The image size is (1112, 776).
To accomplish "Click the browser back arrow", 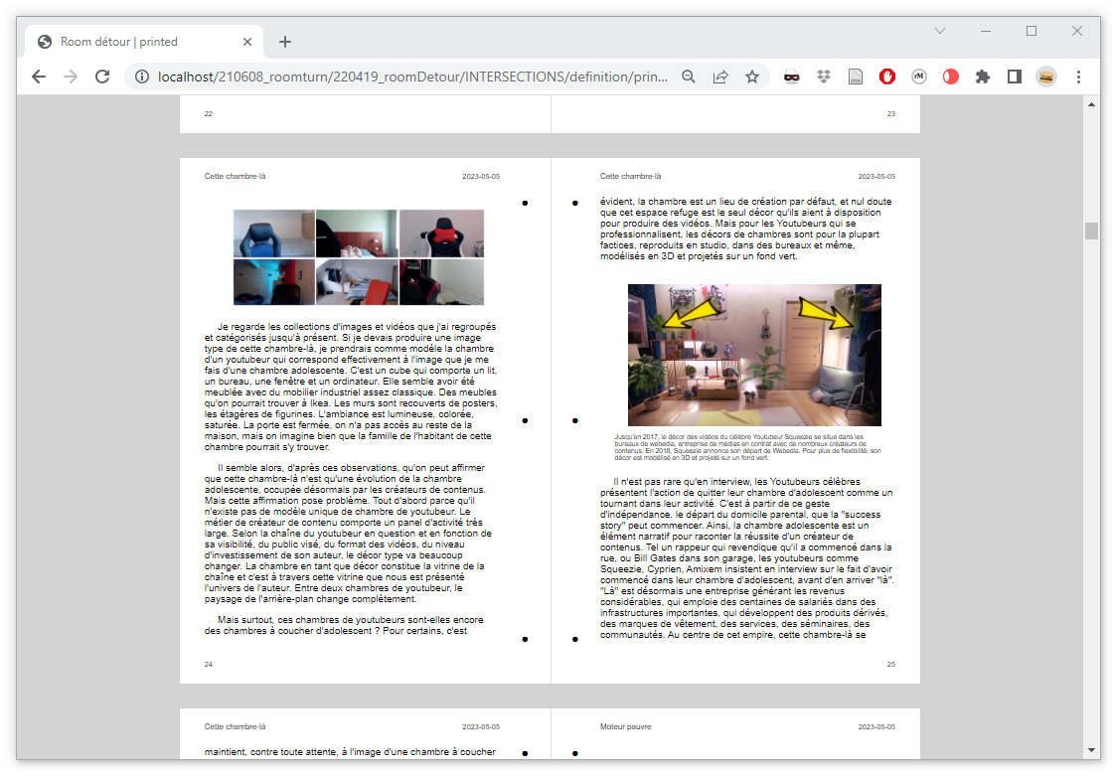I will pyautogui.click(x=39, y=77).
